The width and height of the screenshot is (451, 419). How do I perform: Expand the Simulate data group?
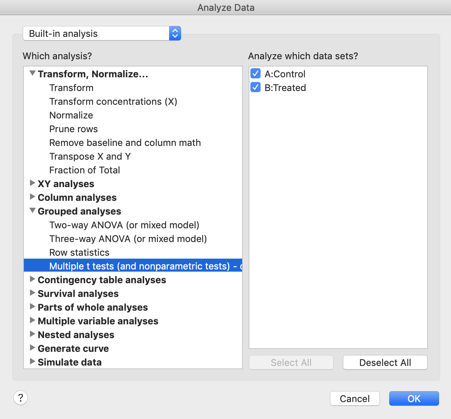click(x=33, y=362)
